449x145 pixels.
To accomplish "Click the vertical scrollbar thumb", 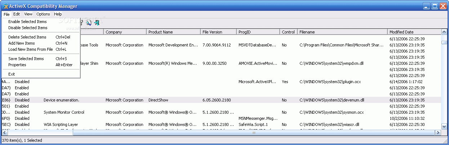I will 444,42.
